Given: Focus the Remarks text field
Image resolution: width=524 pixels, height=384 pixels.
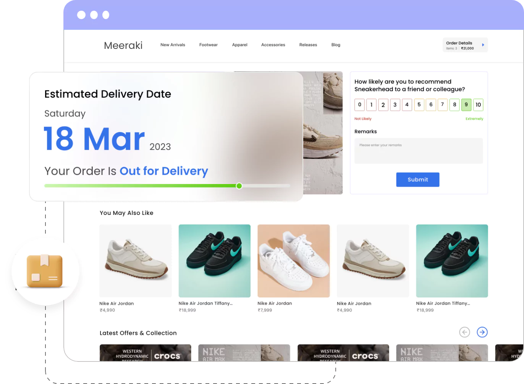Looking at the screenshot, I should [x=419, y=151].
